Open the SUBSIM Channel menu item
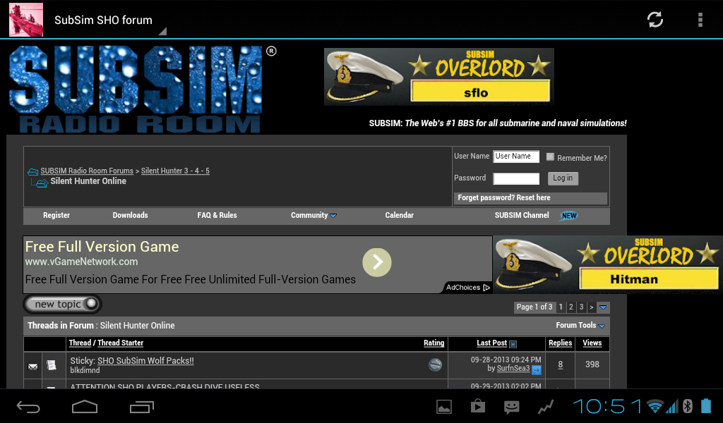 tap(522, 215)
